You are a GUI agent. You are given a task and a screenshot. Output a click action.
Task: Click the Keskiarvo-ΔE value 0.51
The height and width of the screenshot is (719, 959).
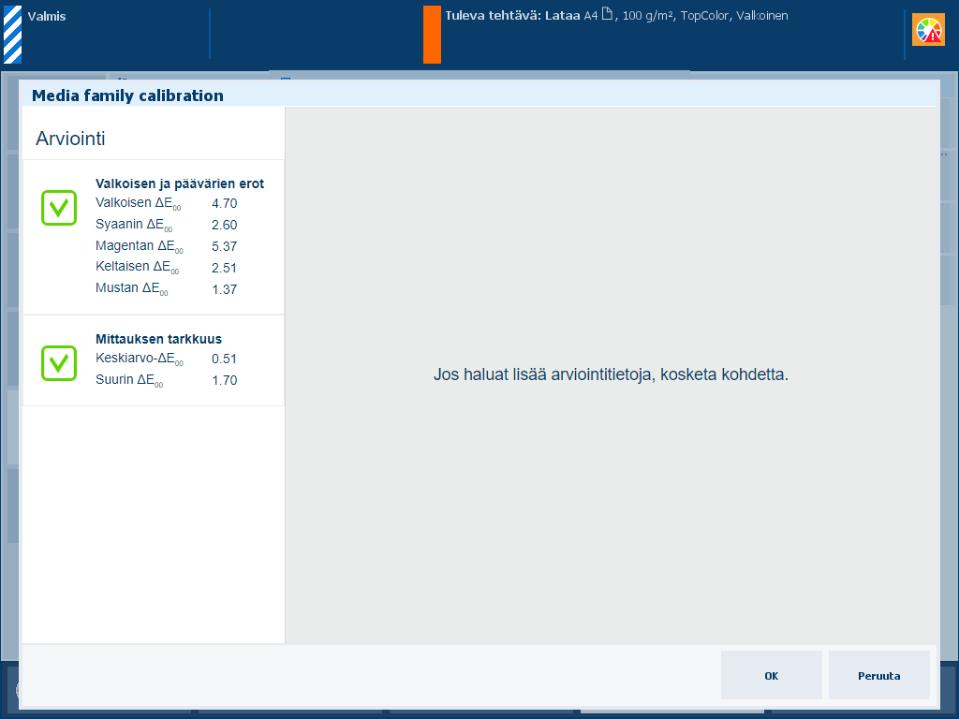(x=224, y=359)
